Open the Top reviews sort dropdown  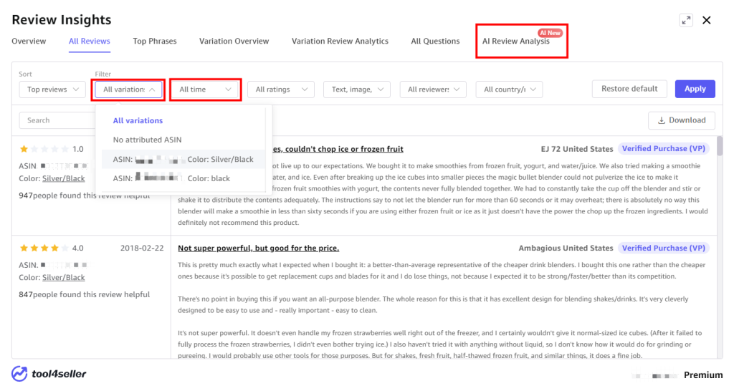52,90
